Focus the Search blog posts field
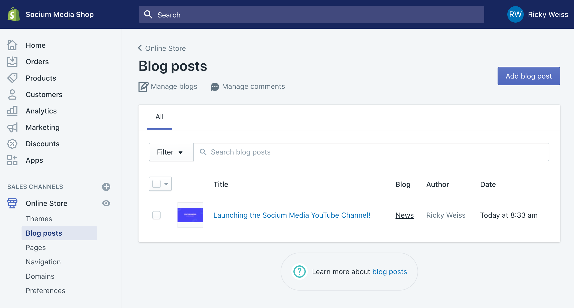This screenshot has height=308, width=574. [371, 152]
